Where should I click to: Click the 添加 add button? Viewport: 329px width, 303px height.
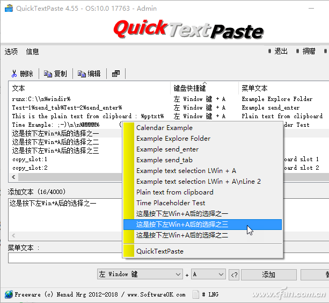point(268,275)
